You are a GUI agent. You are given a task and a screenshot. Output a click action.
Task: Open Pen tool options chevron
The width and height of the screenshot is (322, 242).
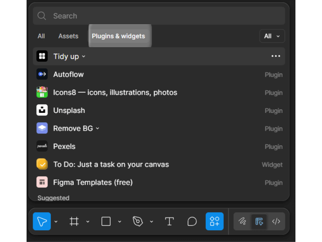pyautogui.click(x=151, y=221)
